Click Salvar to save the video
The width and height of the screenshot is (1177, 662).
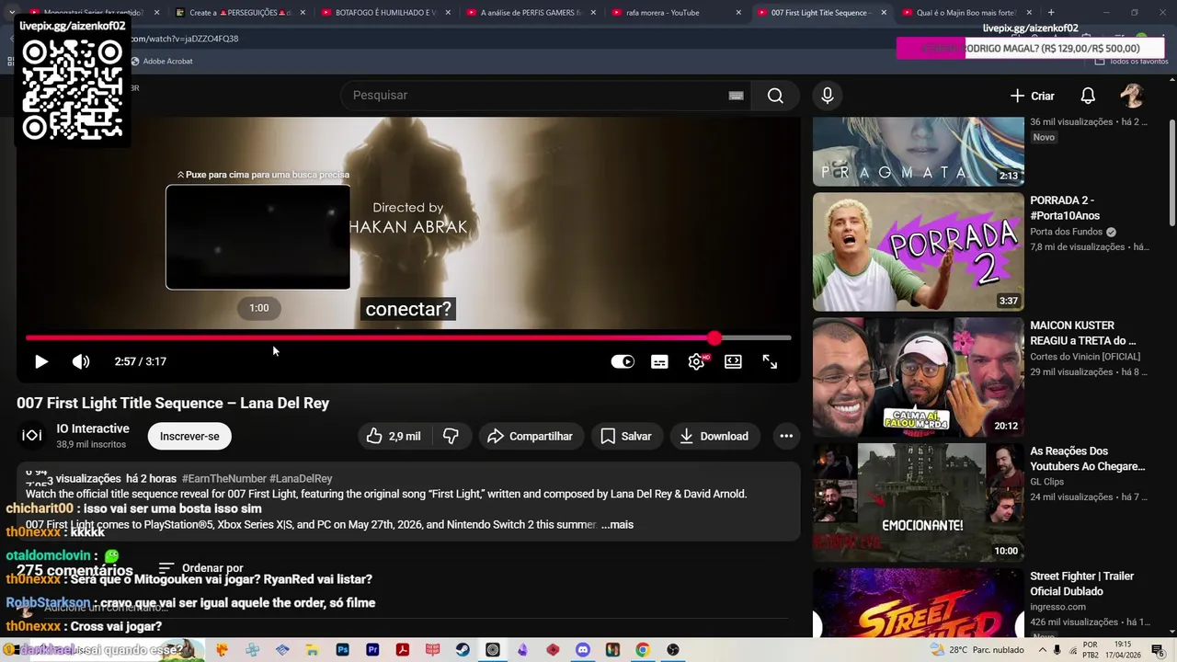coord(625,436)
